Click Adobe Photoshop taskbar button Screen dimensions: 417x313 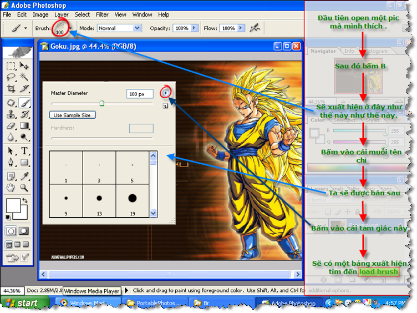[x=289, y=303]
